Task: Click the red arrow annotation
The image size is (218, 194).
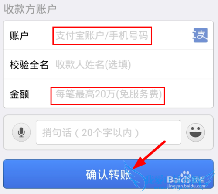Action: coord(149,155)
